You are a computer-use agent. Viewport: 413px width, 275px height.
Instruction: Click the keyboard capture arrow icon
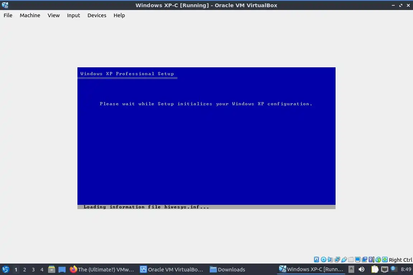click(x=385, y=260)
